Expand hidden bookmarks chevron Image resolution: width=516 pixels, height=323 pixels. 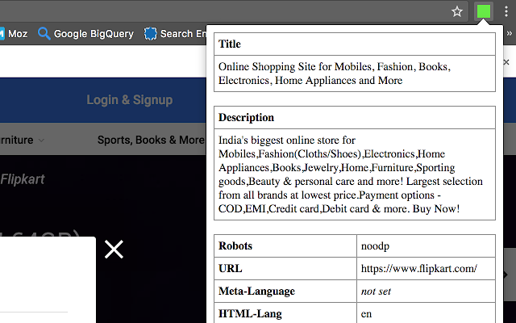tap(510, 33)
